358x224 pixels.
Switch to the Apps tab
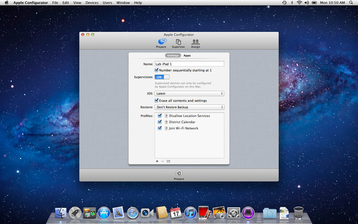pos(187,56)
